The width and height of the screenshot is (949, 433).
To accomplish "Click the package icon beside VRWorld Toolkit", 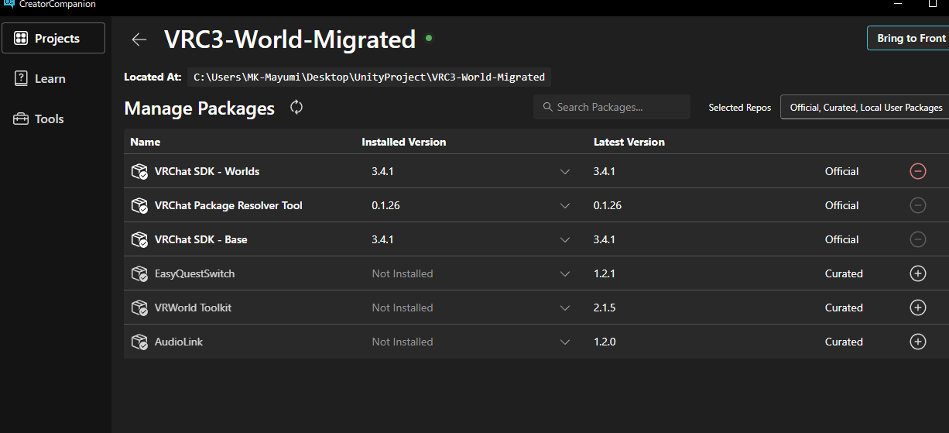I will pyautogui.click(x=139, y=308).
